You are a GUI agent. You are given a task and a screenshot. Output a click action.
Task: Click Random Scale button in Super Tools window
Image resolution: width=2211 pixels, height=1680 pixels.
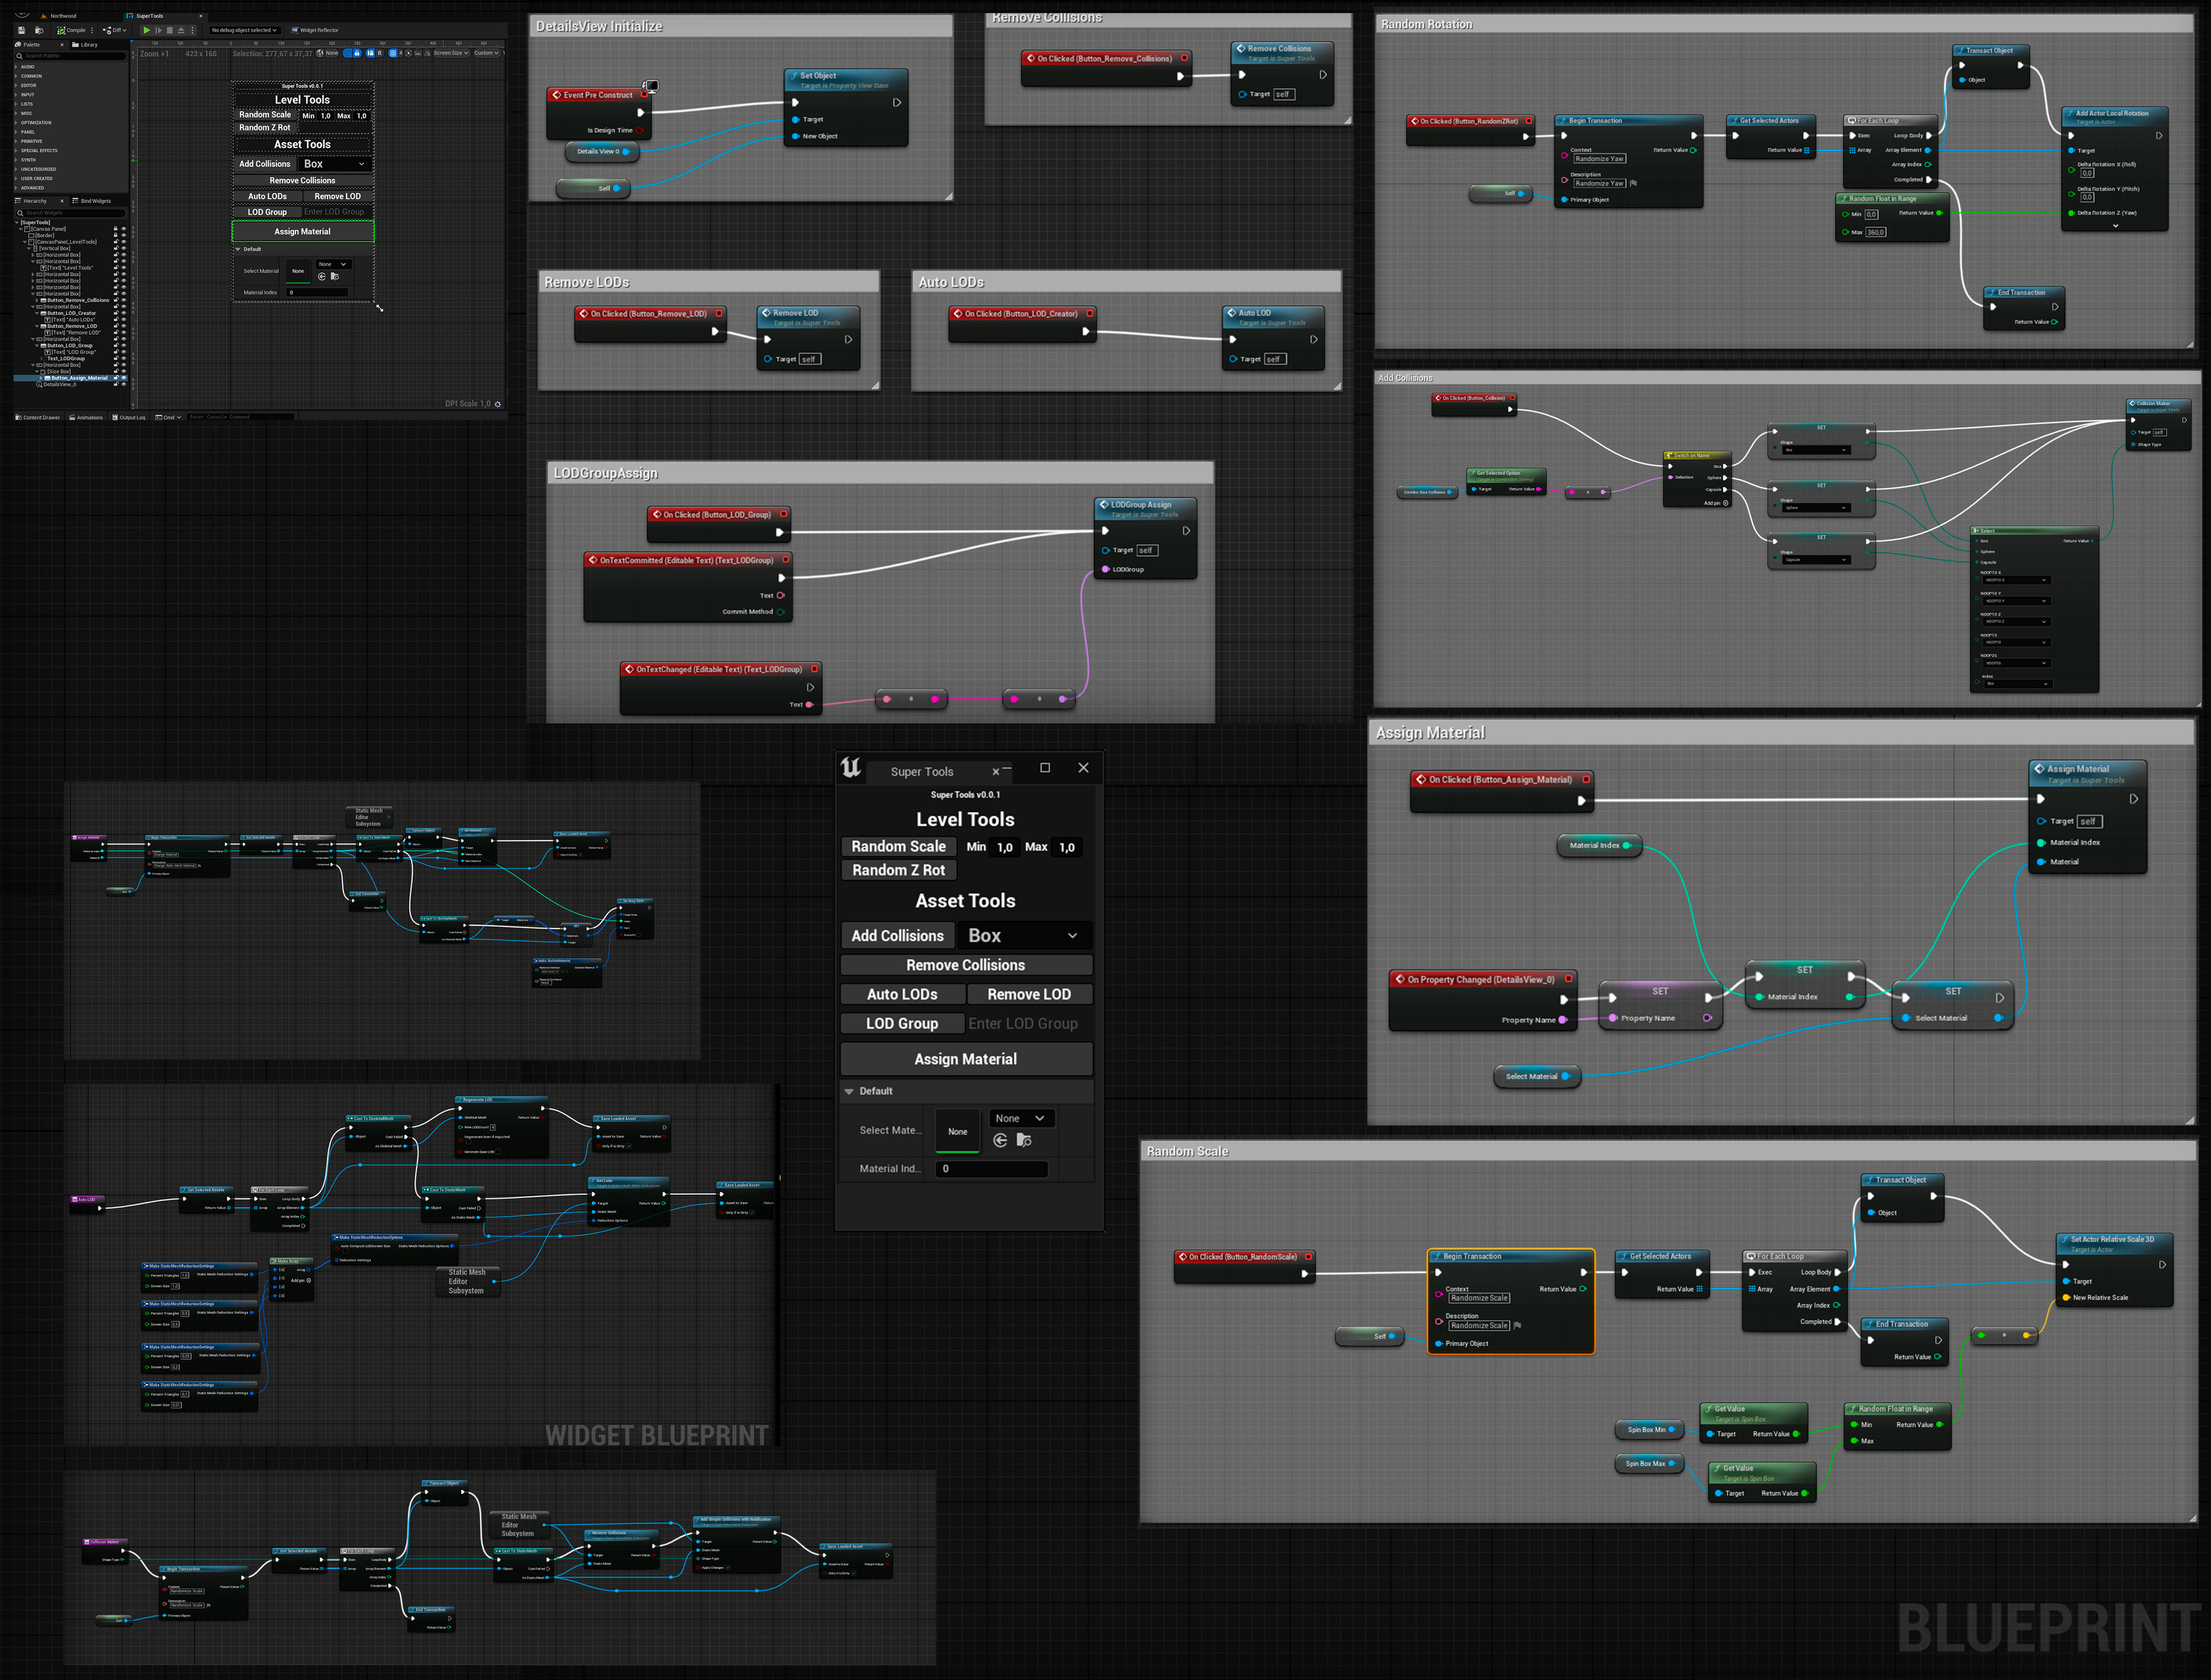(x=898, y=846)
